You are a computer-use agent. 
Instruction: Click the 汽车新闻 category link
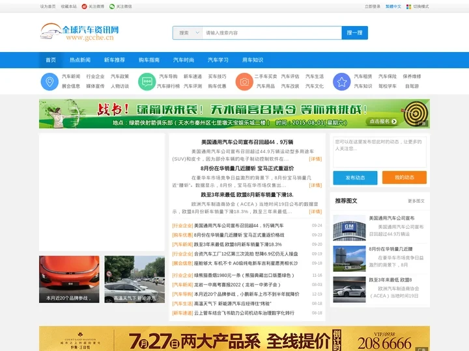click(x=71, y=77)
